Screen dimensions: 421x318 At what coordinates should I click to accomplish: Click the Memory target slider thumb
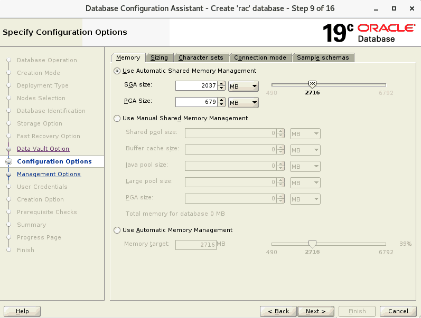coord(312,244)
